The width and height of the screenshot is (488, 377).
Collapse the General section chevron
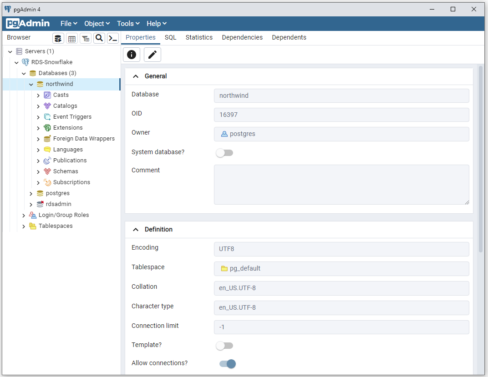pos(136,76)
